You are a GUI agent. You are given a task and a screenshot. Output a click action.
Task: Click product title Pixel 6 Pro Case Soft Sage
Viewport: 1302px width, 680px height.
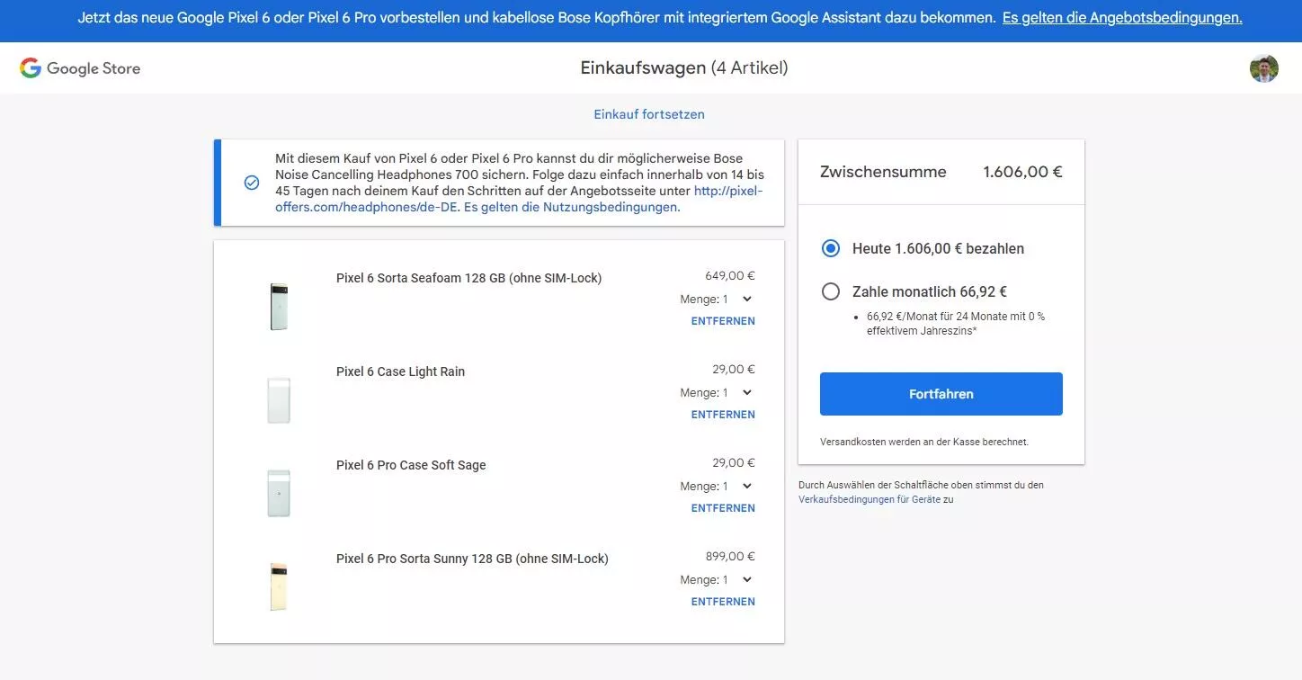click(411, 465)
